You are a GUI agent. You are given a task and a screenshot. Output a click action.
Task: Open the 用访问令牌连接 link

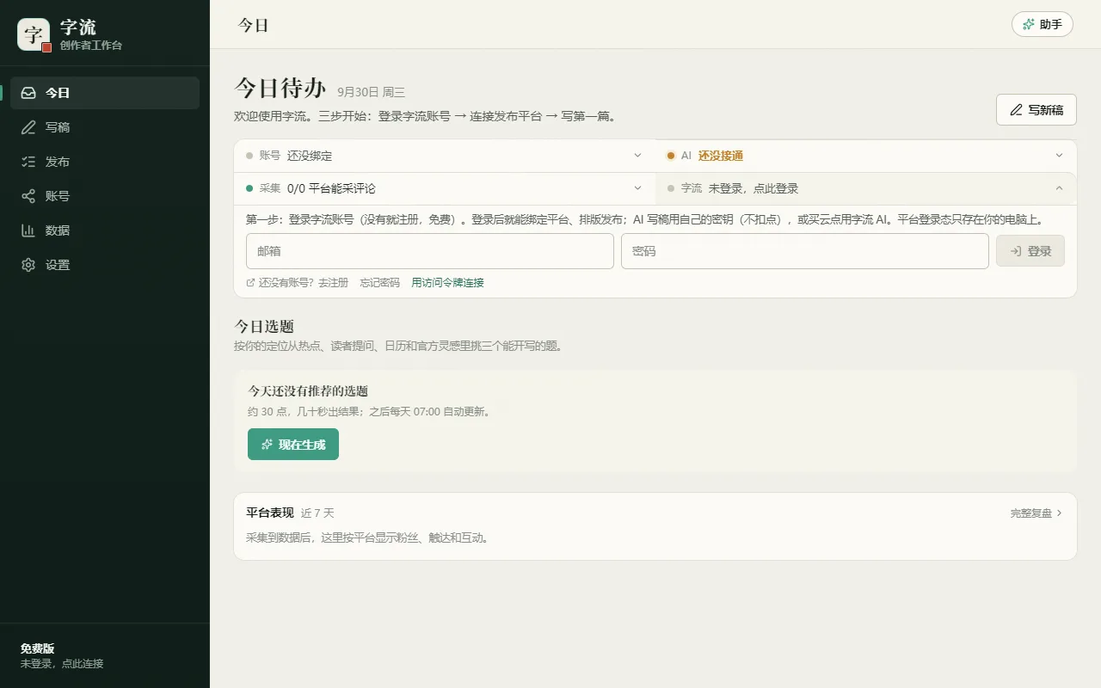click(447, 282)
